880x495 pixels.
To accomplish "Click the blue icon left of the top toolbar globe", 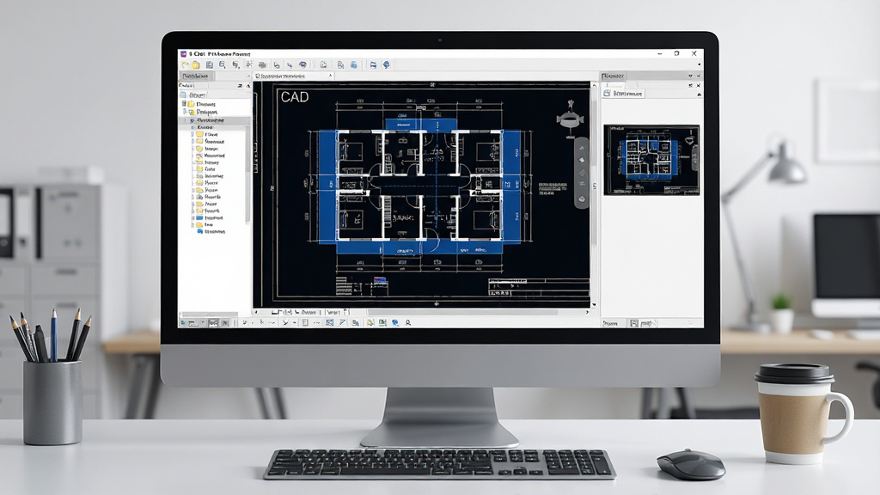I will click(373, 64).
